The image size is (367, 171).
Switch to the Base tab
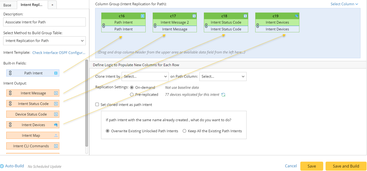coord(7,5)
